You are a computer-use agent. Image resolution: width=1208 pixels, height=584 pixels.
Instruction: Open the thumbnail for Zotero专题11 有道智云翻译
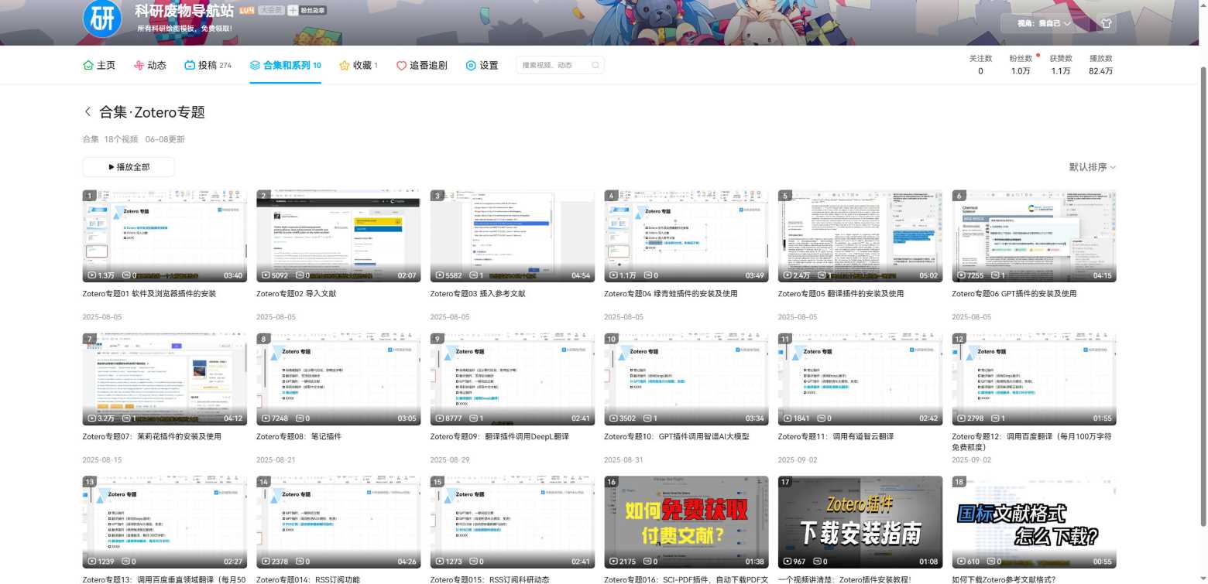point(860,379)
